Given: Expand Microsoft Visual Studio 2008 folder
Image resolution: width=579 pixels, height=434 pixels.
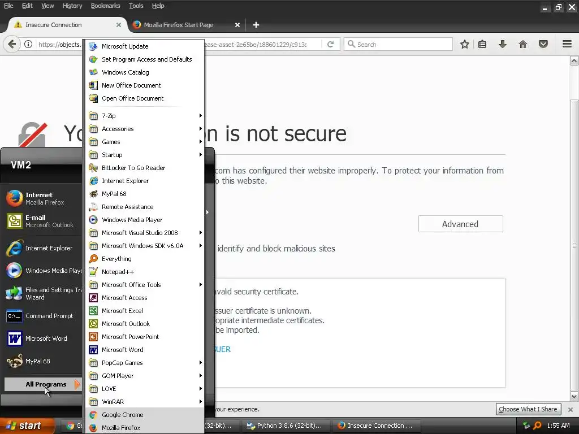Looking at the screenshot, I should point(144,232).
